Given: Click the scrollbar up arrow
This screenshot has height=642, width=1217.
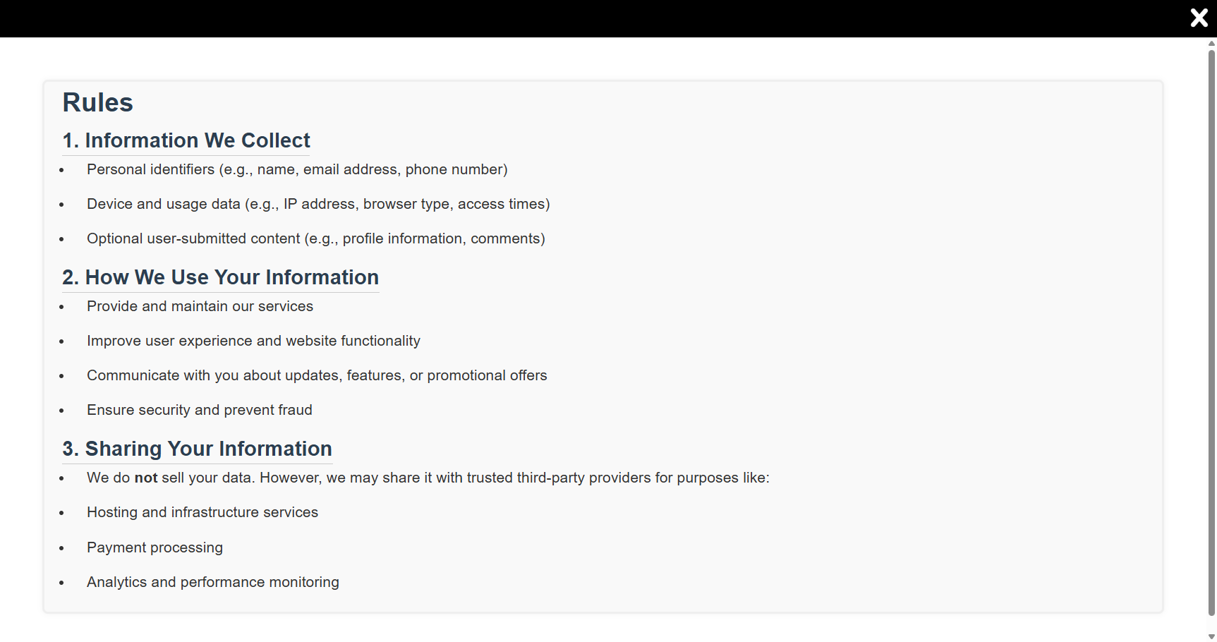Looking at the screenshot, I should tap(1211, 44).
